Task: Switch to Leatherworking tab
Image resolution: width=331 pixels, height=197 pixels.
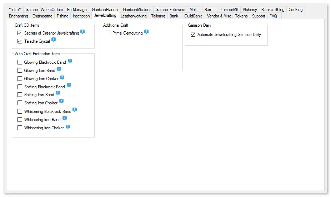Action: pyautogui.click(x=134, y=16)
